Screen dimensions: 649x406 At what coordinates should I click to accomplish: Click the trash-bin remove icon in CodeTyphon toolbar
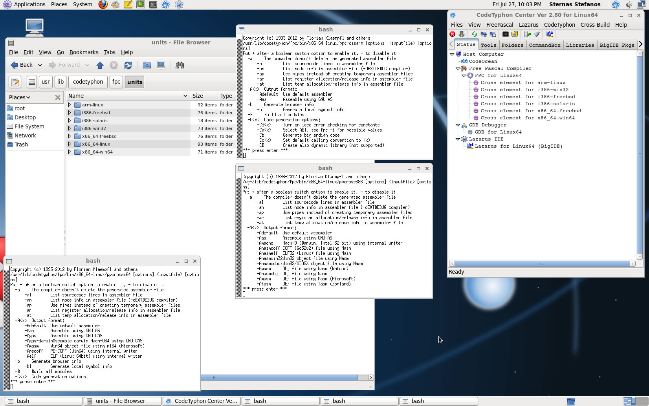coord(484,34)
